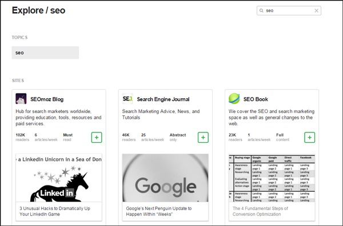Click the '23K readers' stat
343x226 pixels.
click(235, 138)
